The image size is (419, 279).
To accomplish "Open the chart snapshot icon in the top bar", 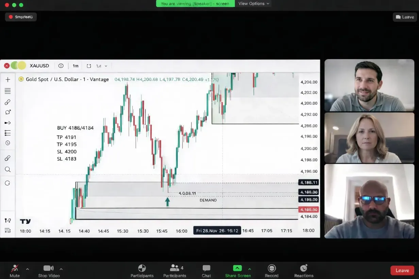I will pyautogui.click(x=89, y=66).
